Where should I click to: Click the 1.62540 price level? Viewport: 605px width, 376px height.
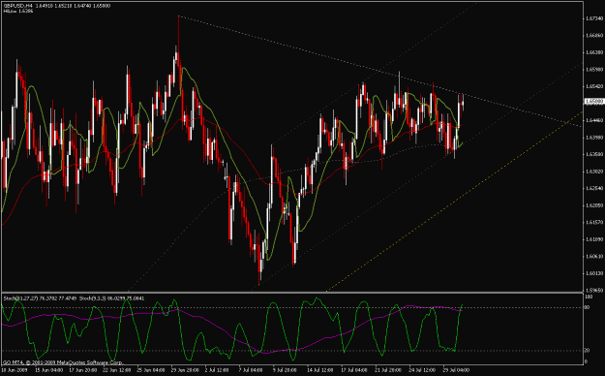point(594,188)
